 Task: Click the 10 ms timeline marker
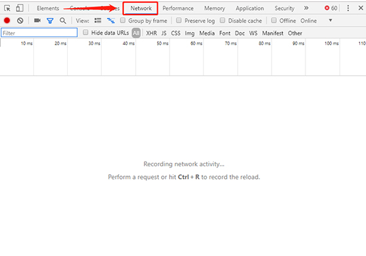27,43
